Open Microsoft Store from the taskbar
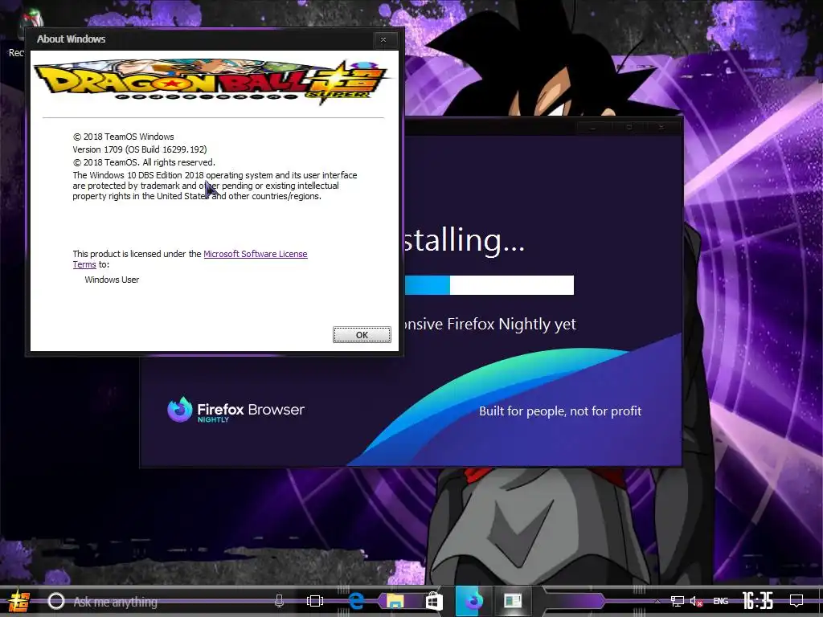 [434, 601]
